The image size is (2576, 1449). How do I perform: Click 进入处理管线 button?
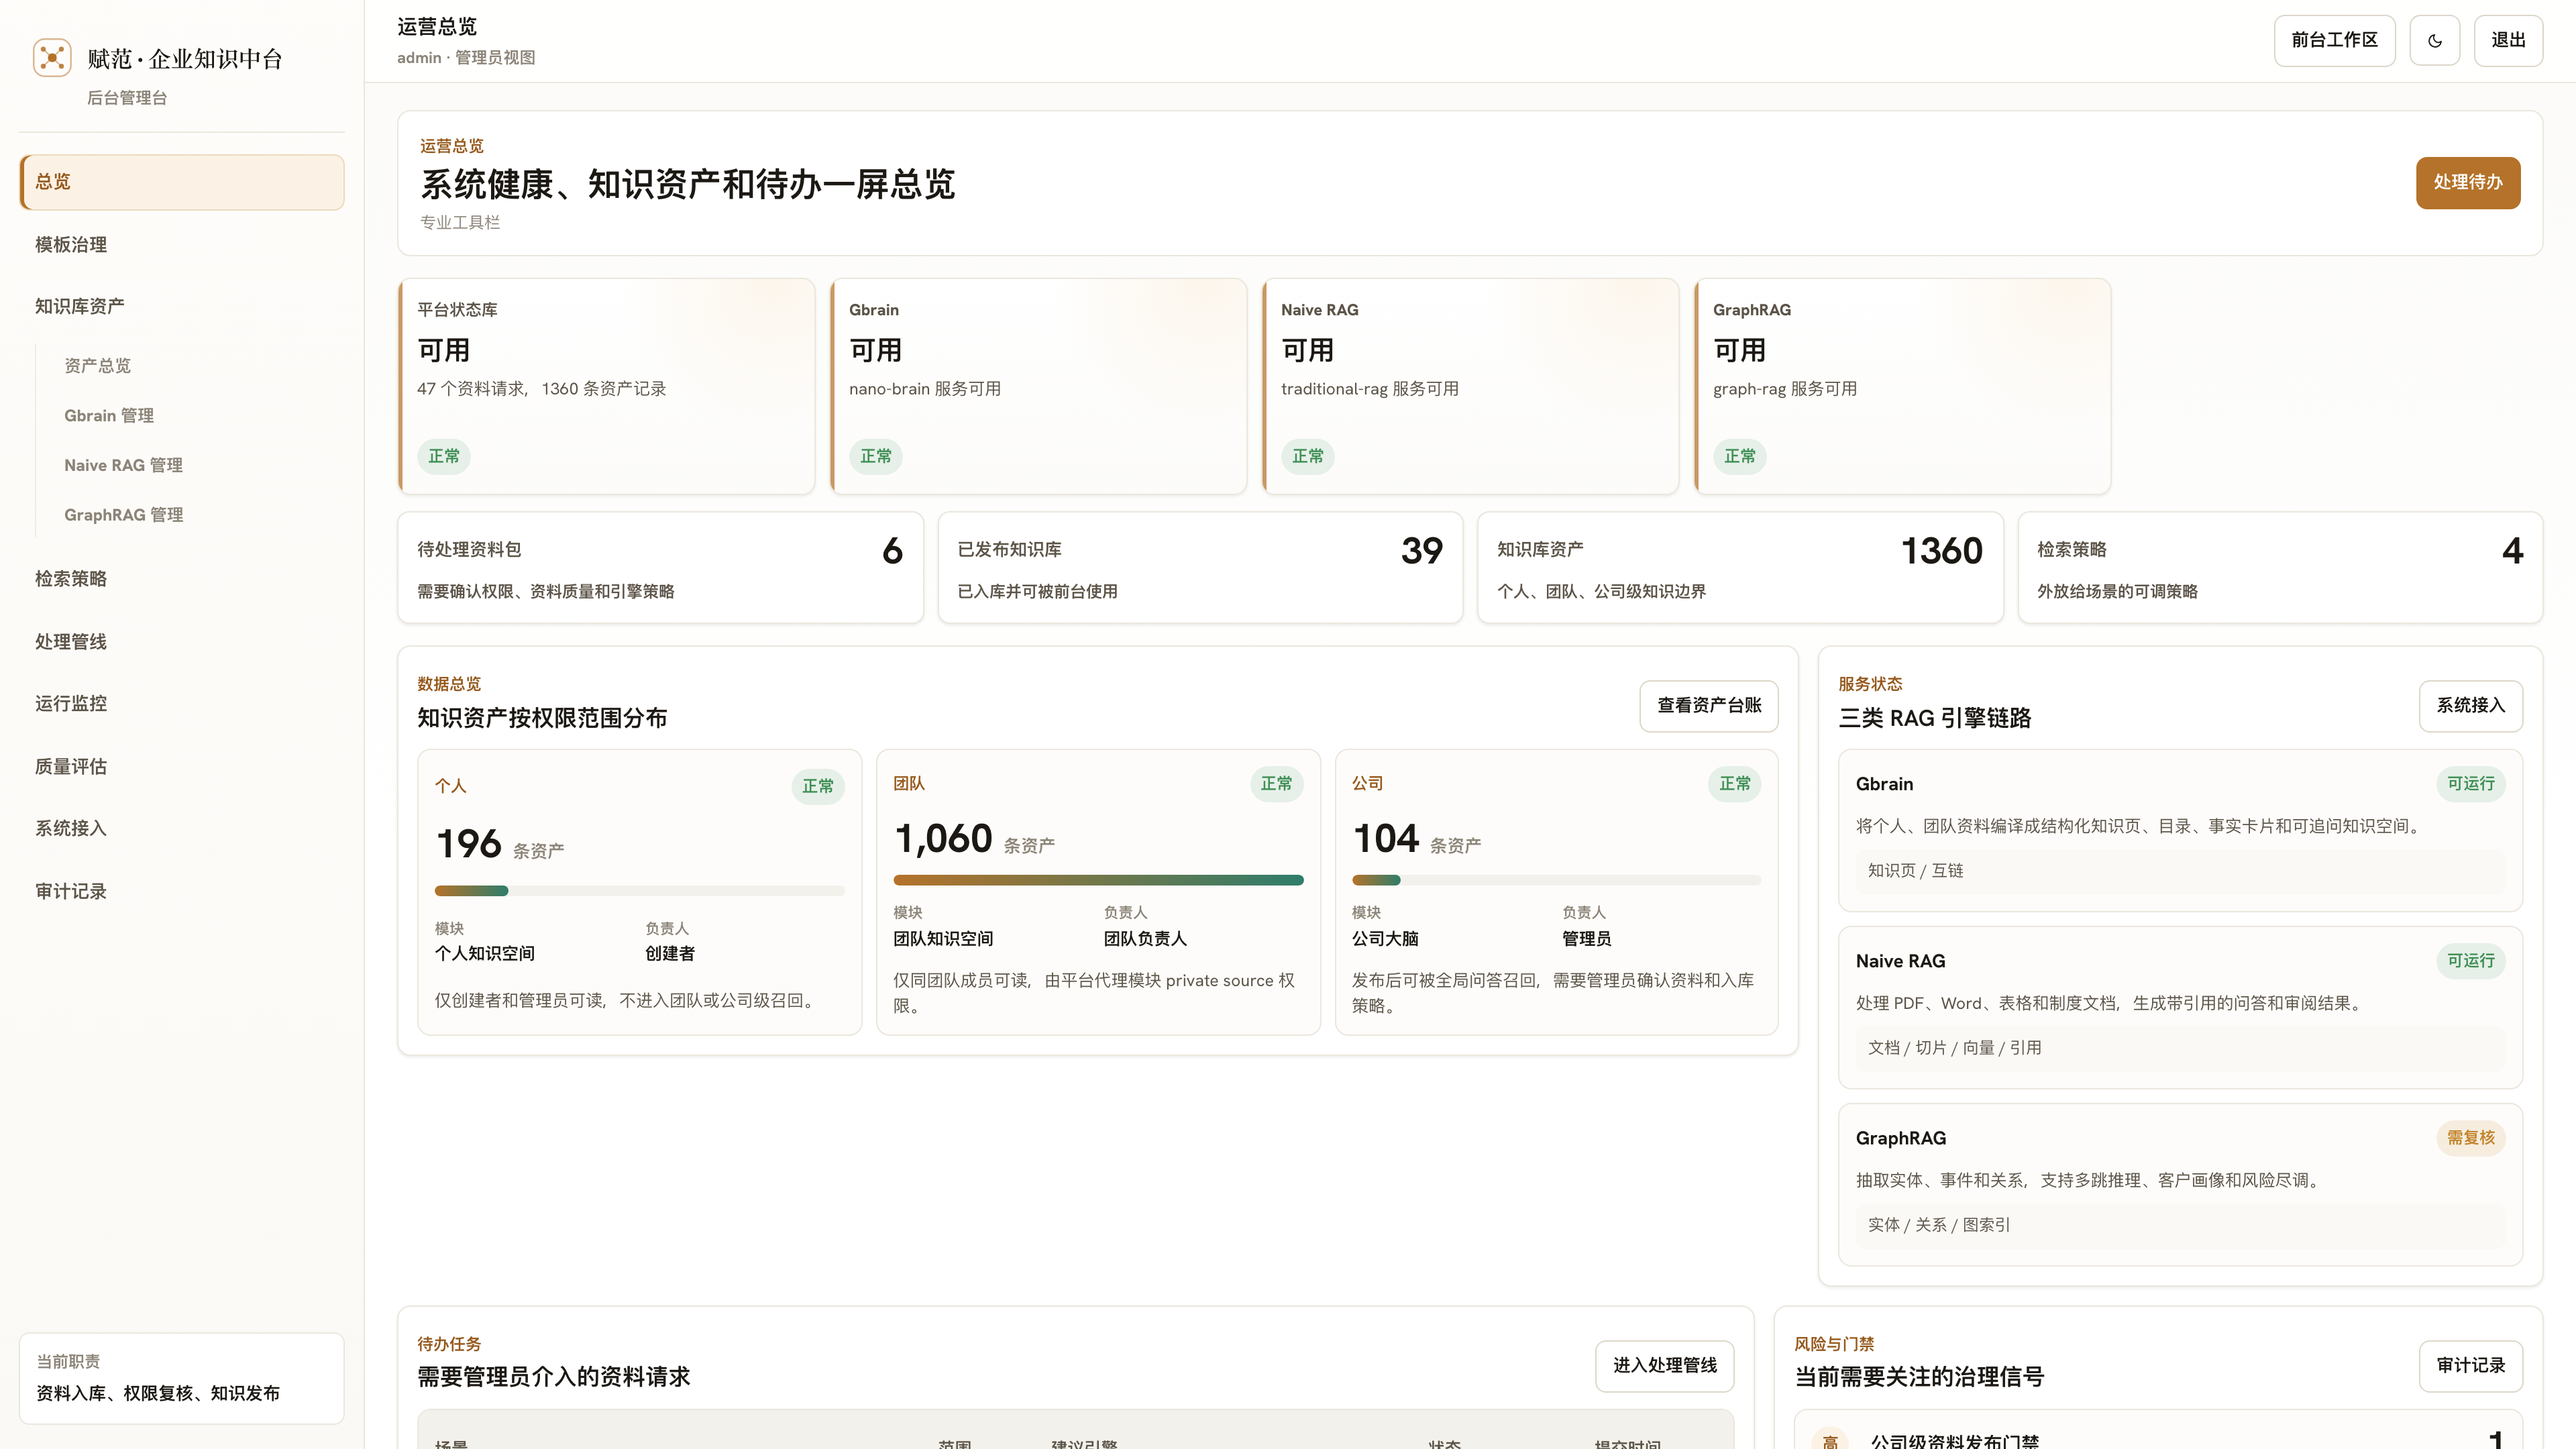tap(1664, 1366)
